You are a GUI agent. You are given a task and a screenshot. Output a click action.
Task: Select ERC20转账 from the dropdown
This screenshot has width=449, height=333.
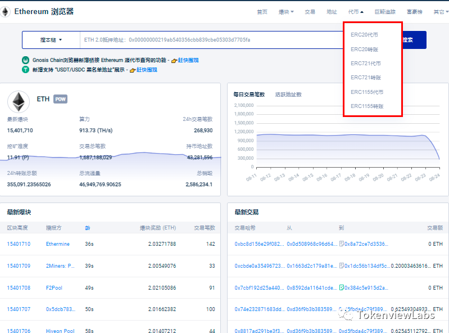364,49
